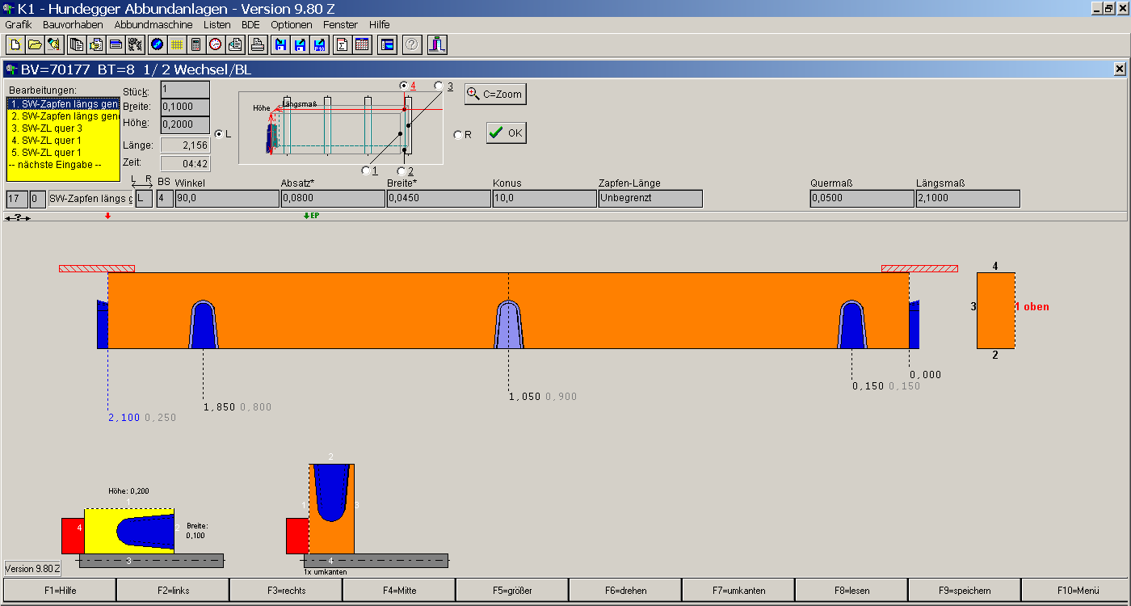
Task: Click the P10 save disk icon
Action: [320, 44]
